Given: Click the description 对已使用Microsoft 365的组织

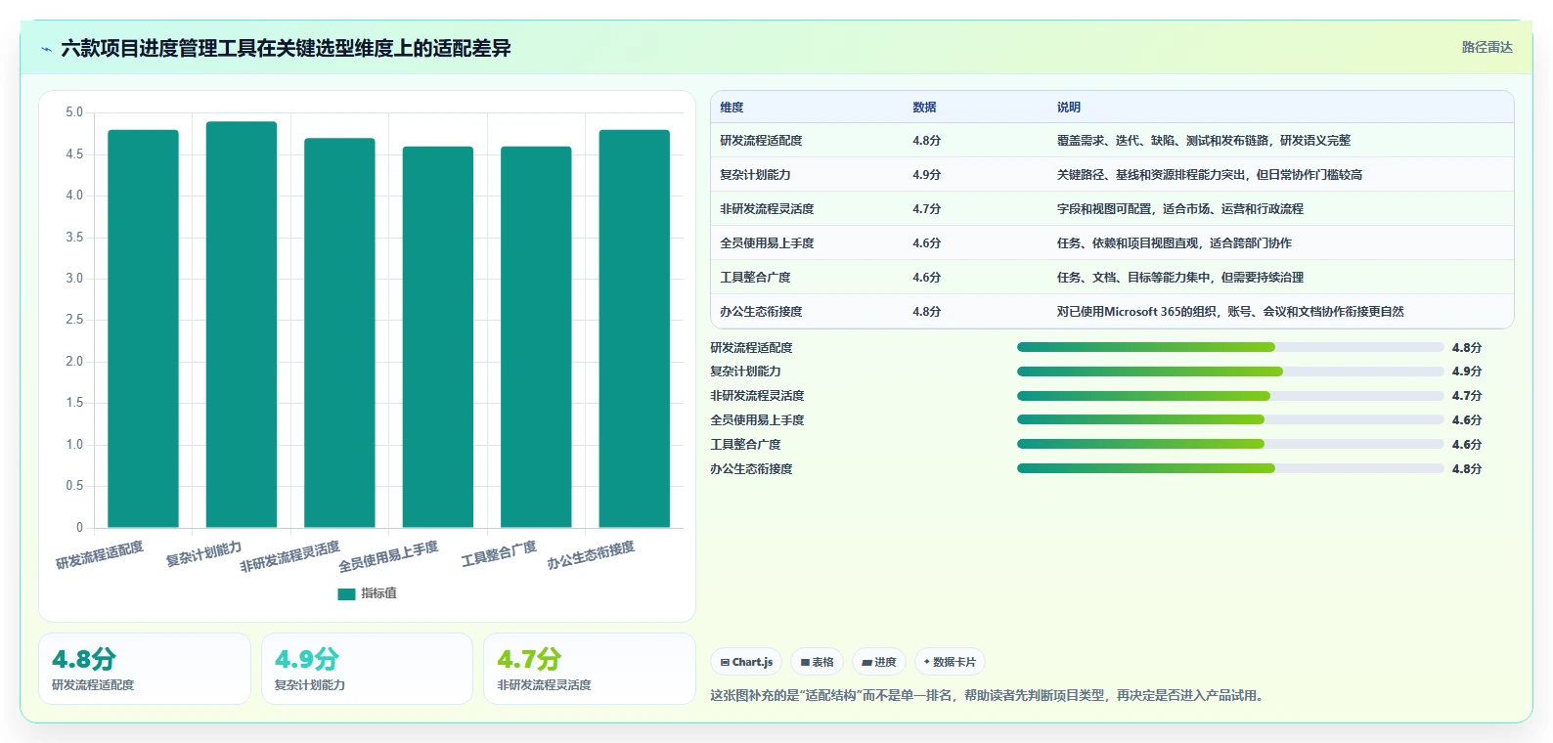Looking at the screenshot, I should (1229, 312).
